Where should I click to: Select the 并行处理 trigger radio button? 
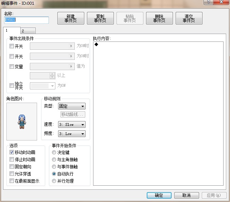point(54,181)
